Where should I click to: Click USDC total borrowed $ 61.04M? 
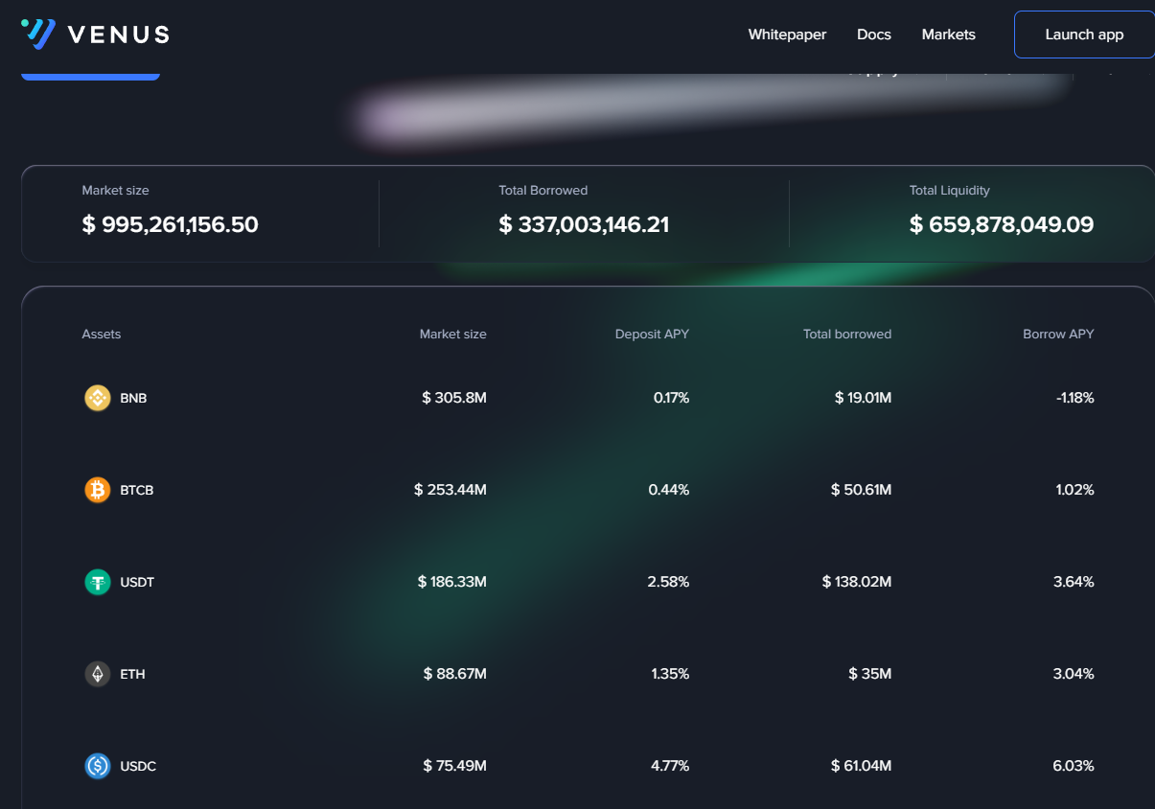click(862, 766)
